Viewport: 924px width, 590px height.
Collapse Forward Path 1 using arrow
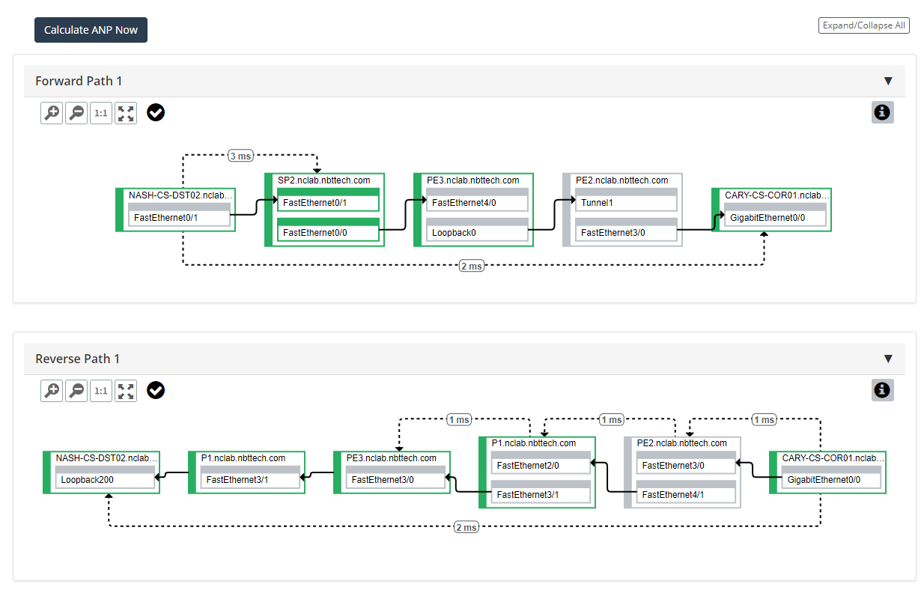(x=888, y=81)
